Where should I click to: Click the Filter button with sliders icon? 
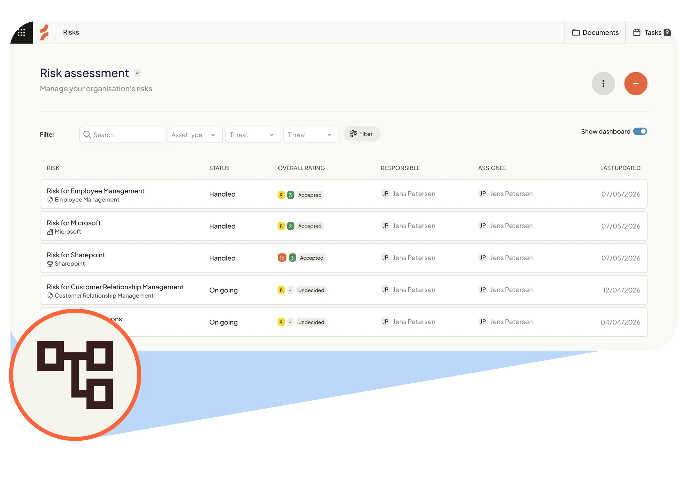362,134
